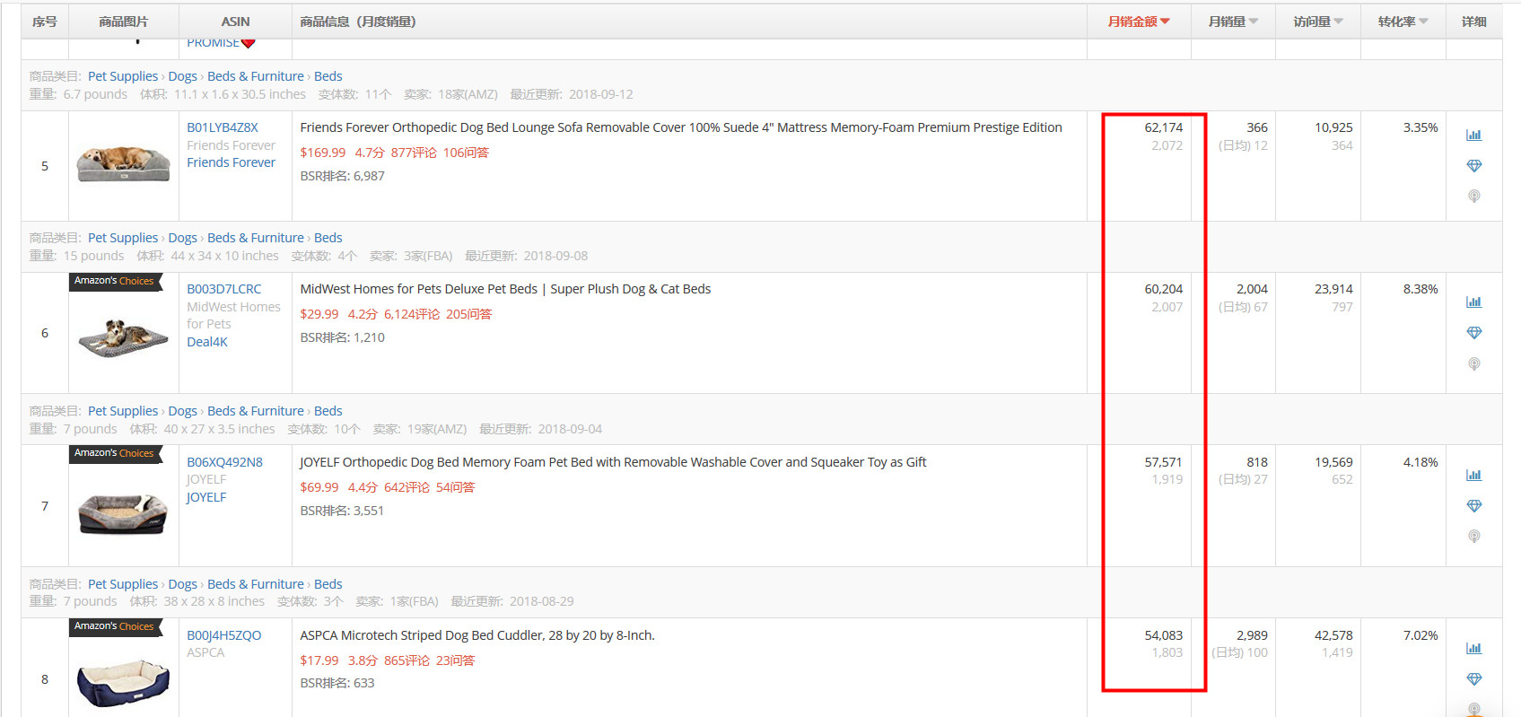Click $169.99 price
Viewport: 1521px width, 717px height.
tap(323, 153)
